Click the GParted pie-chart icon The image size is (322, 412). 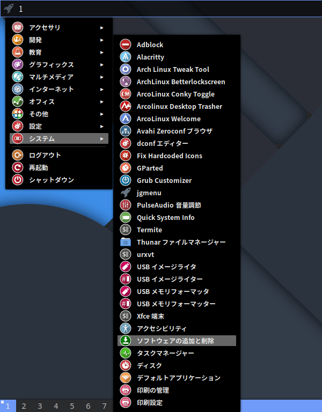tap(126, 168)
